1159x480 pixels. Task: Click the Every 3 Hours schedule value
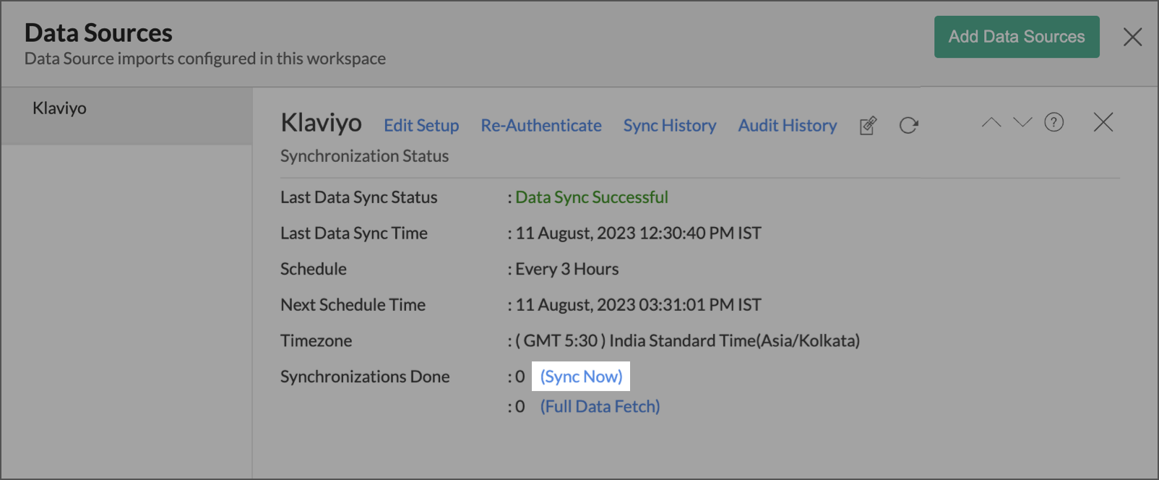[566, 269]
